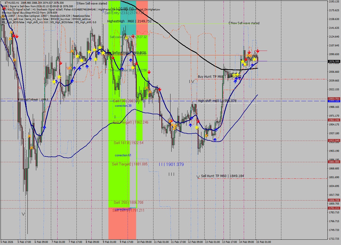The image size is (341, 245).
Task: Click the highlighted 2076.500 current price on axis
Action: point(334,61)
